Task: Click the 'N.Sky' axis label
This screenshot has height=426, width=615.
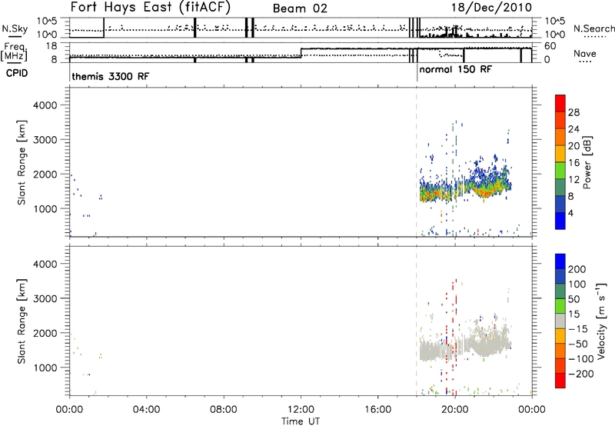Action: (15, 28)
